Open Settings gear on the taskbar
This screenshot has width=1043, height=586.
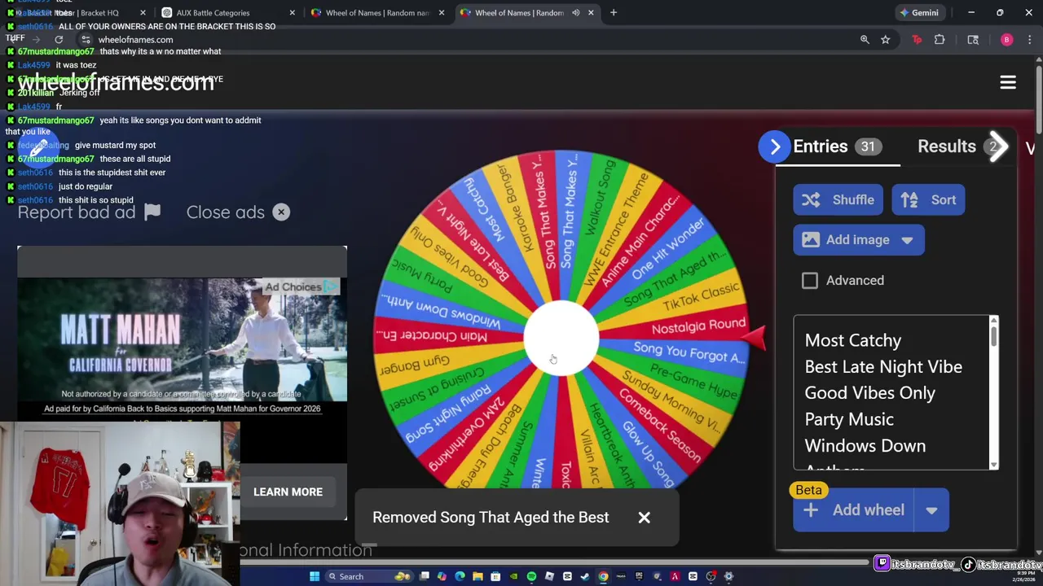tap(728, 576)
